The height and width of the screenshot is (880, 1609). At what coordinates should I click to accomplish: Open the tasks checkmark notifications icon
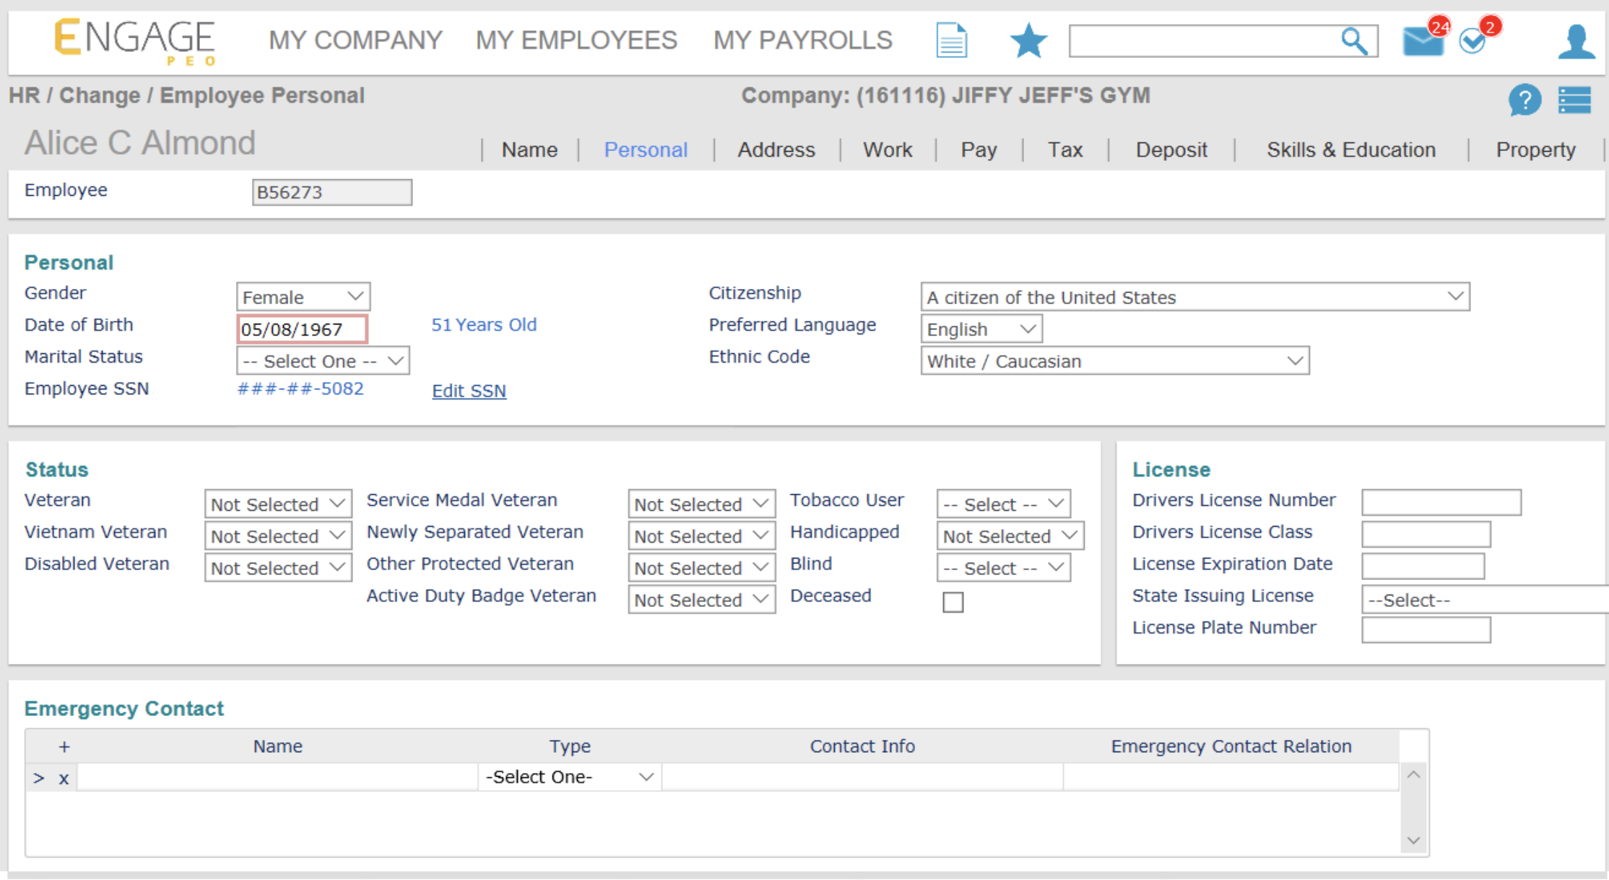click(1473, 41)
